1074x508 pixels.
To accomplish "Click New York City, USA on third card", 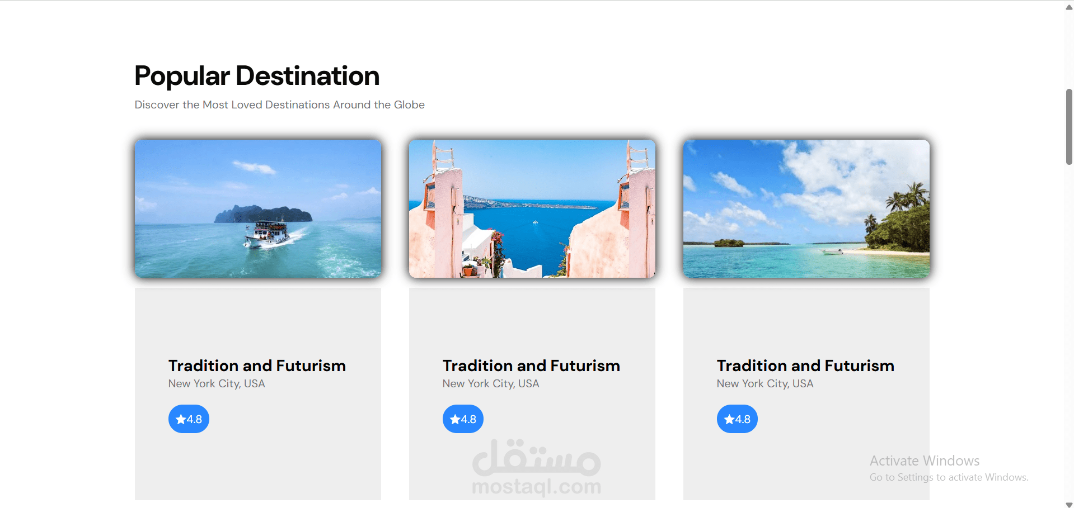I will coord(765,384).
